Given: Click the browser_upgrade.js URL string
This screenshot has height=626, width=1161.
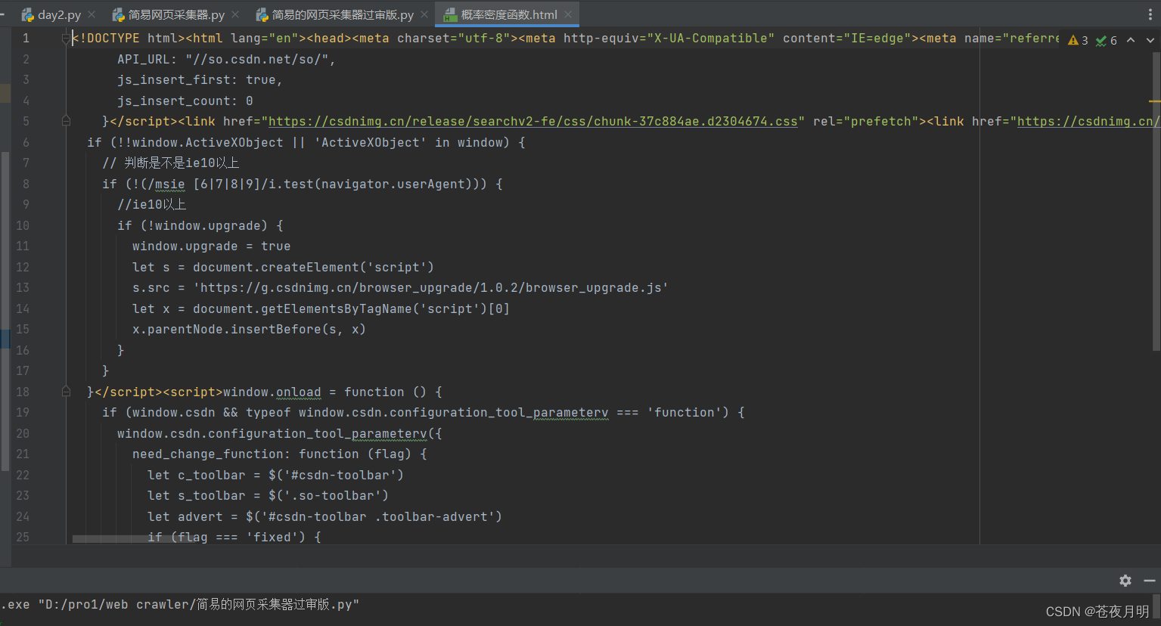Looking at the screenshot, I should [x=430, y=287].
